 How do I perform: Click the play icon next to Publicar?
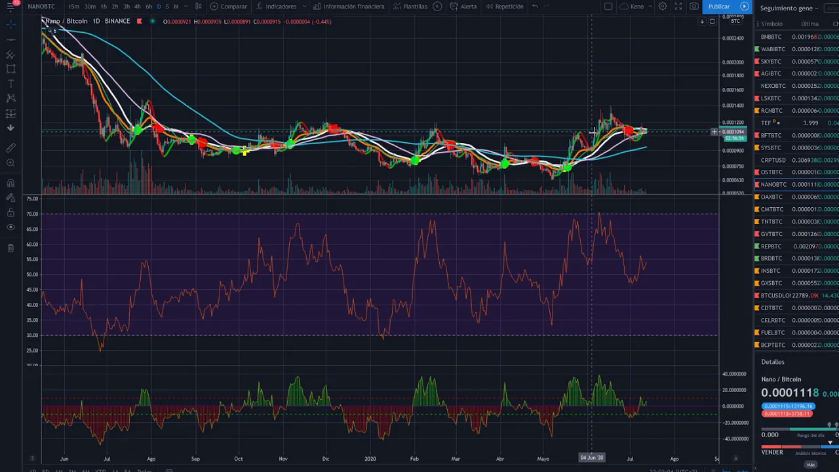[x=744, y=7]
